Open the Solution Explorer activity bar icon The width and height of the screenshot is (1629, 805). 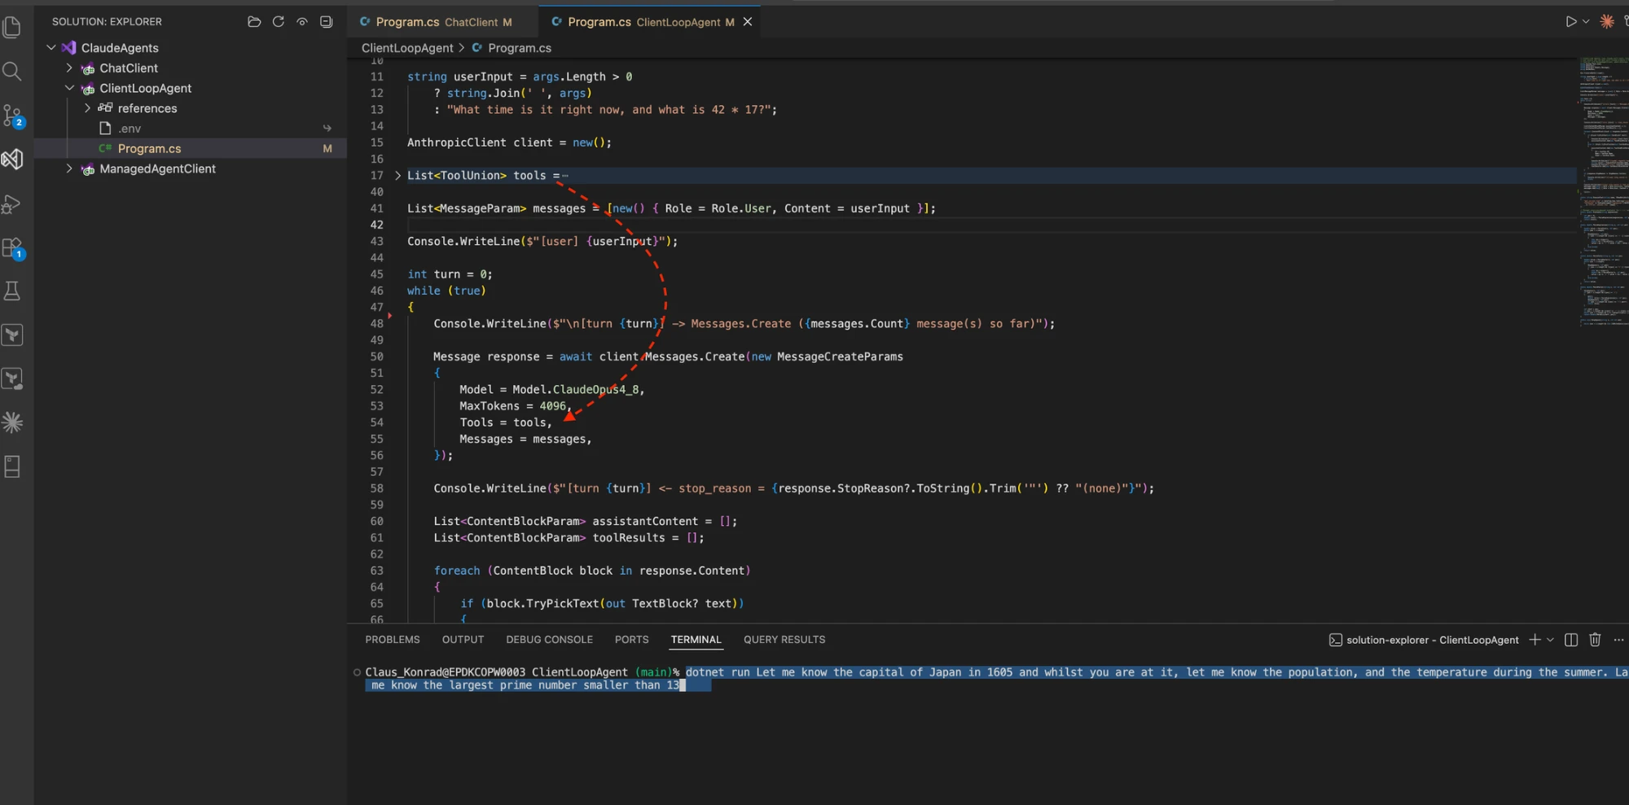tap(12, 160)
